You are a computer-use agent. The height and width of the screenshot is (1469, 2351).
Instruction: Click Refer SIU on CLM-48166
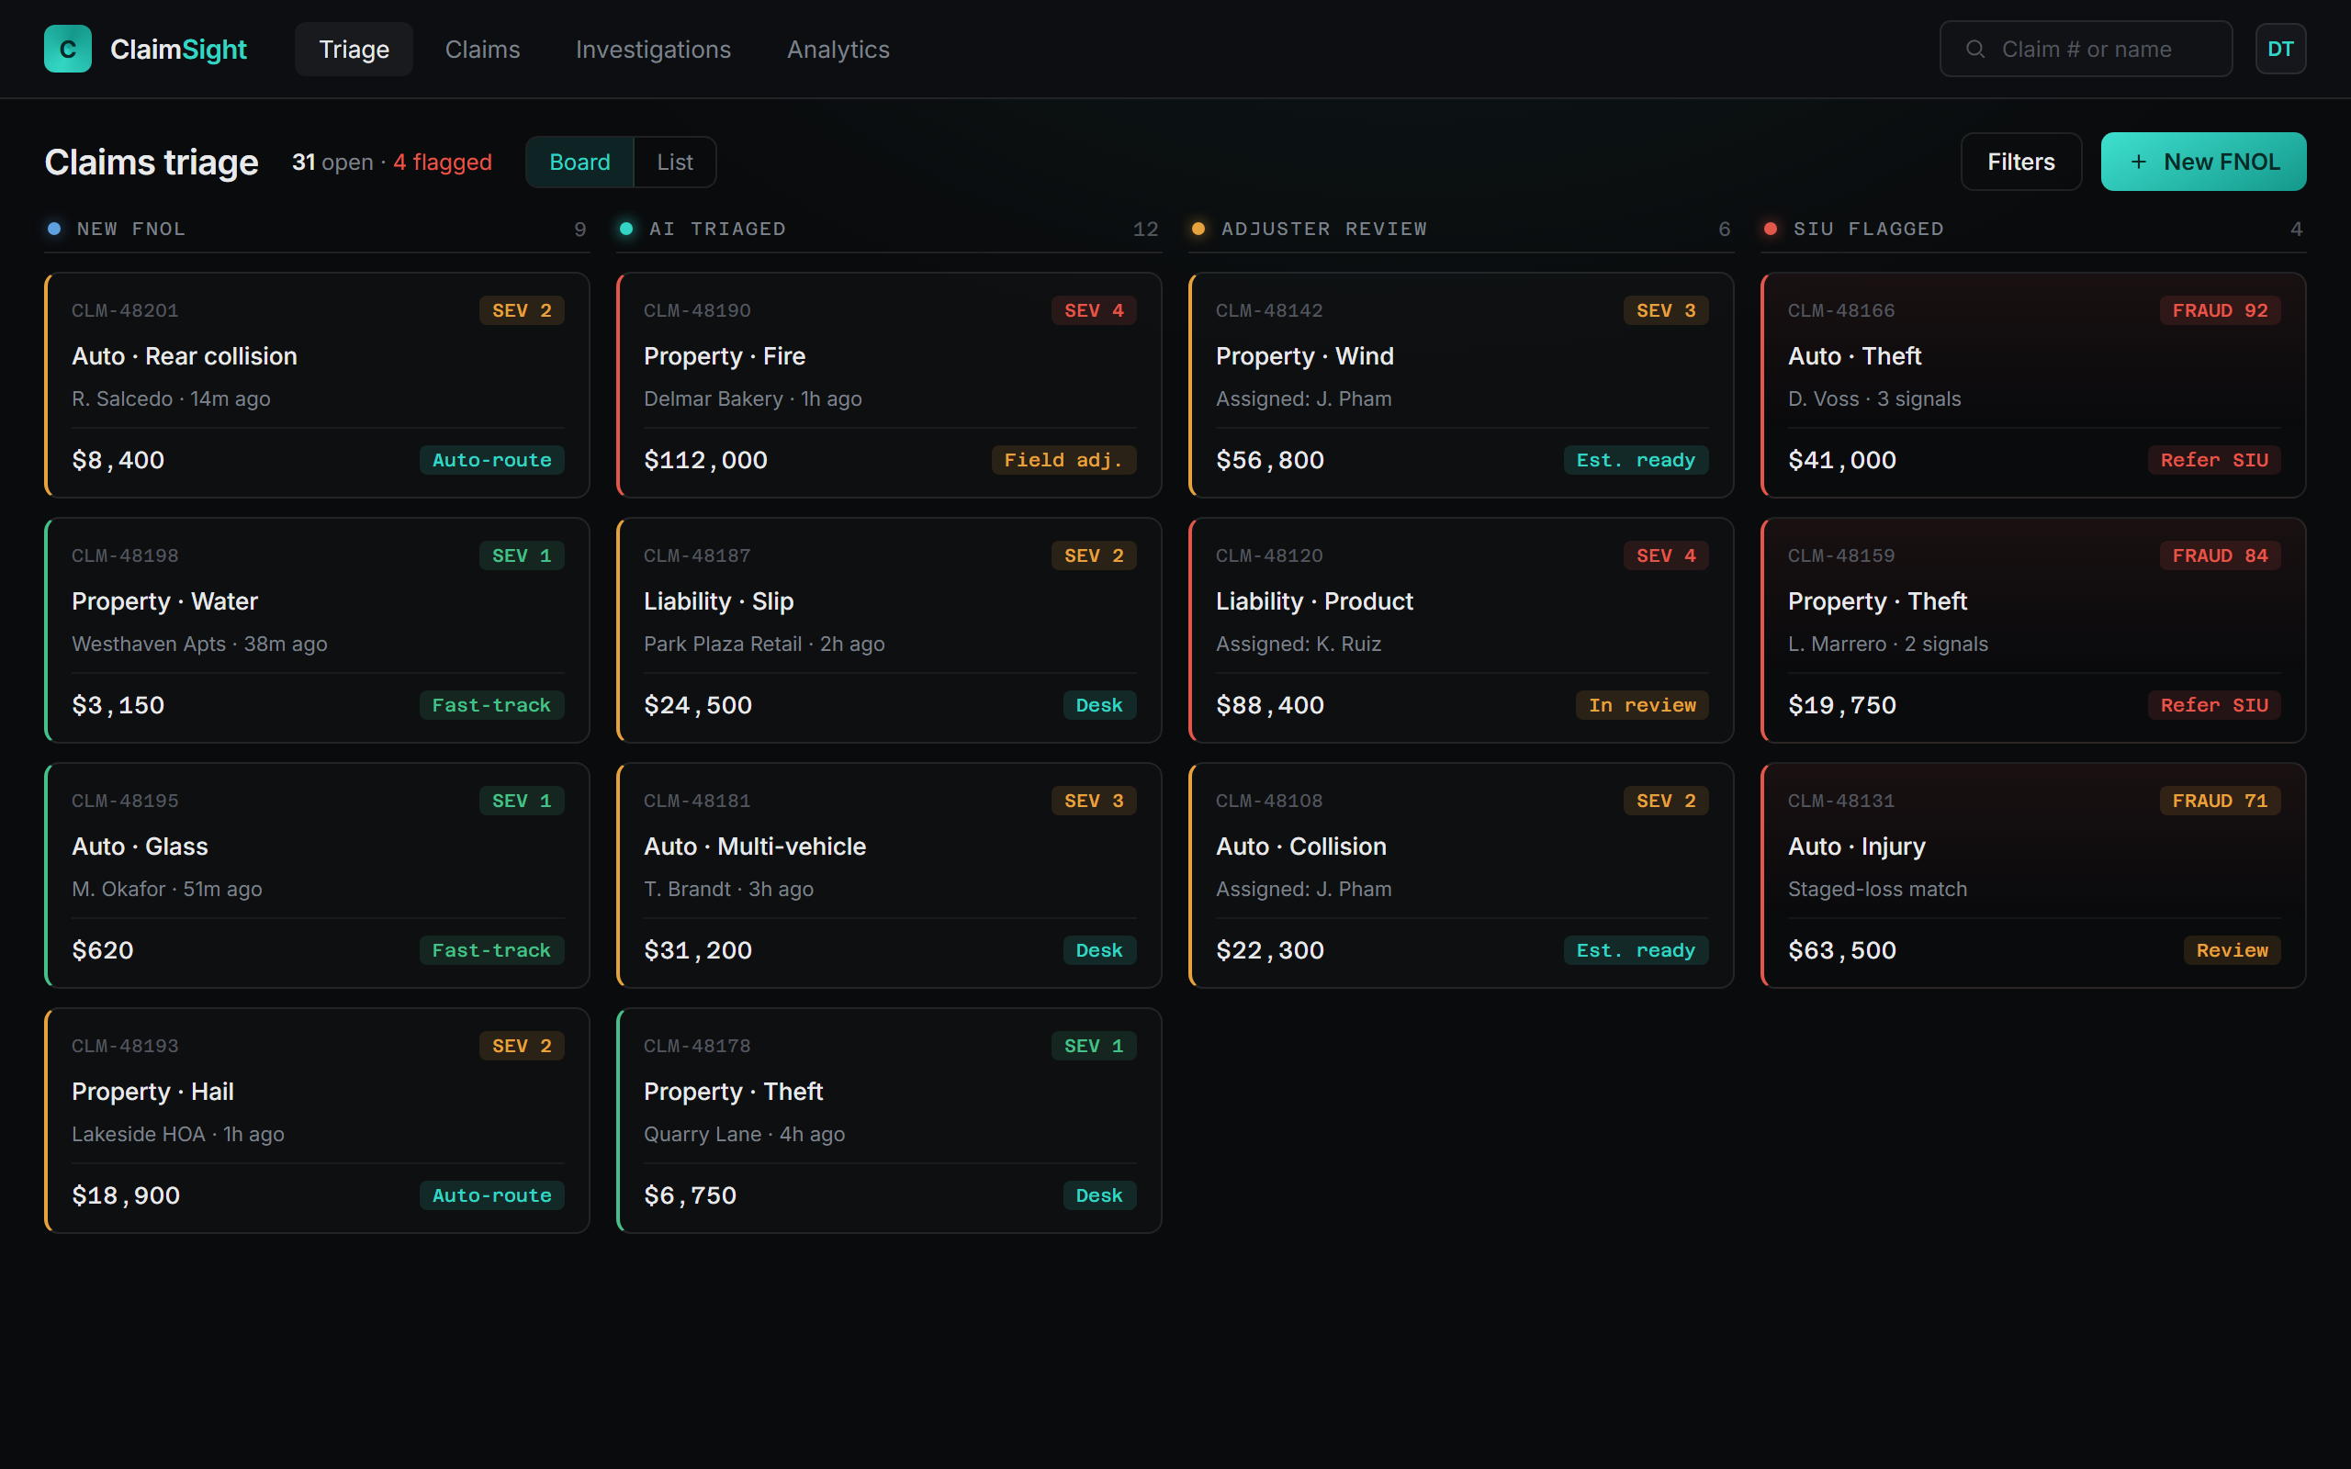tap(2214, 461)
